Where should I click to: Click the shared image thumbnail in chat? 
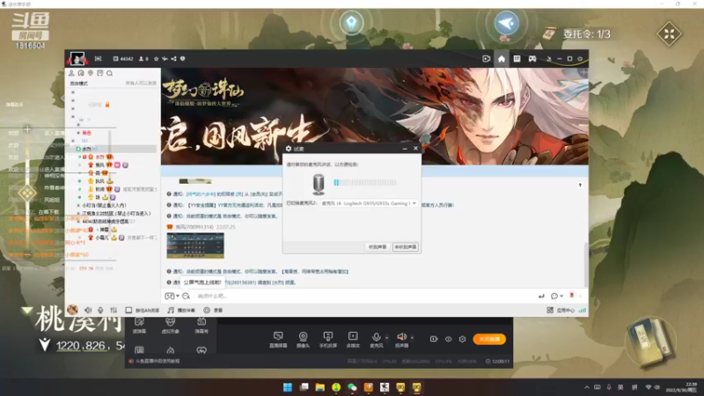(195, 246)
